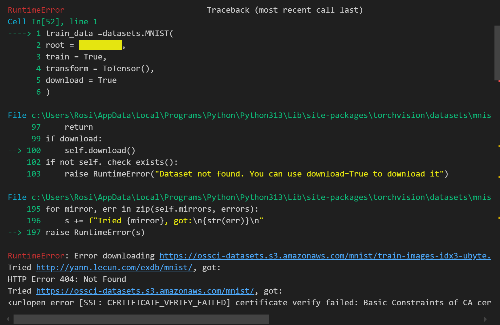Screen dimensions: 500x325
Task: Click the 'transform = ToTensor(),' line
Action: 100,69
